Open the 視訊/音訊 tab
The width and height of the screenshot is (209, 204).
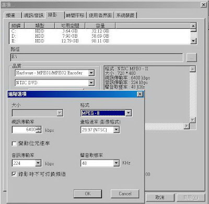(33, 15)
